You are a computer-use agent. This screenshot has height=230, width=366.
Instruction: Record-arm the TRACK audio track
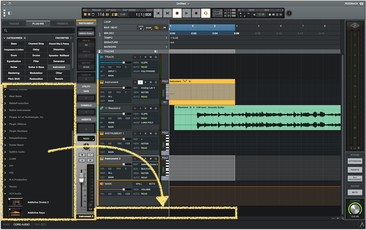click(135, 57)
